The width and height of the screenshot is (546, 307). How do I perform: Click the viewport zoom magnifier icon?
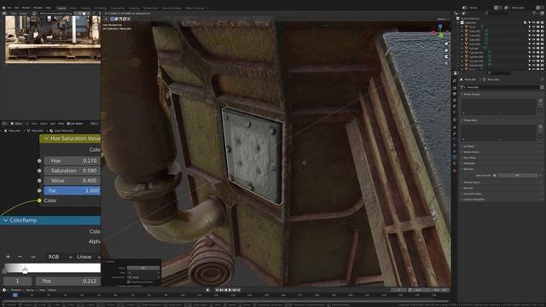pos(446,43)
